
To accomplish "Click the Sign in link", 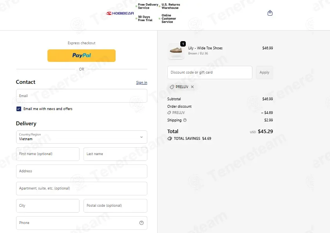I will pyautogui.click(x=141, y=83).
